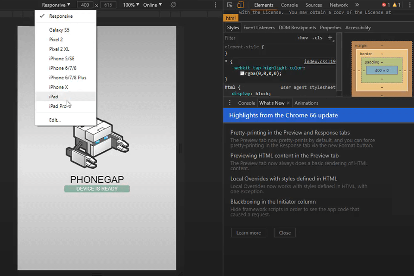Screen dimensions: 414x276
Task: Choose iPad from the device list
Action: [66, 97]
